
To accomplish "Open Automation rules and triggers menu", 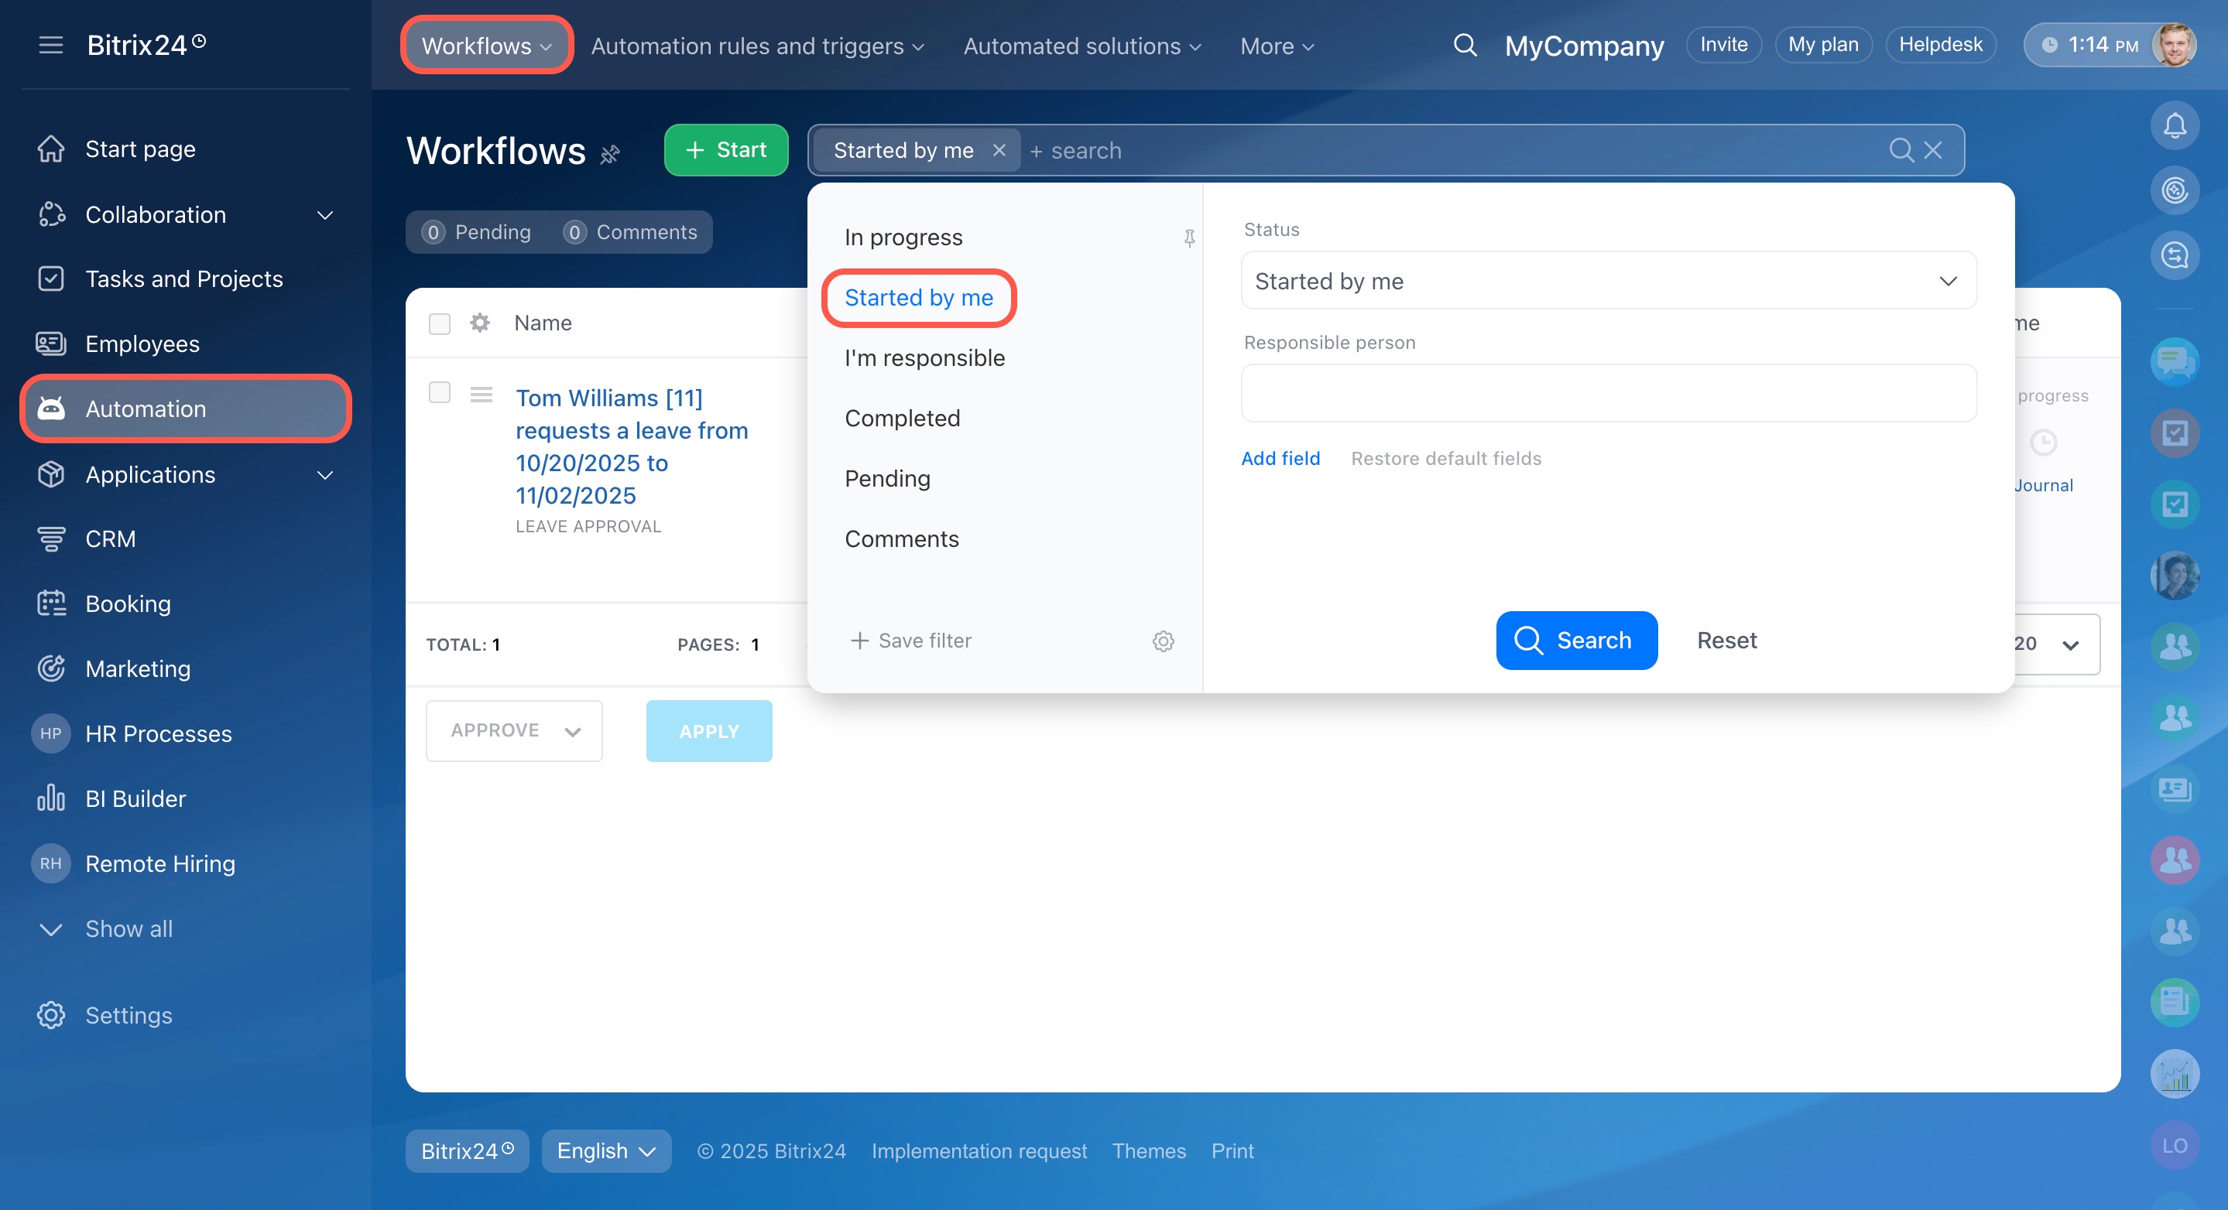I will [x=757, y=46].
